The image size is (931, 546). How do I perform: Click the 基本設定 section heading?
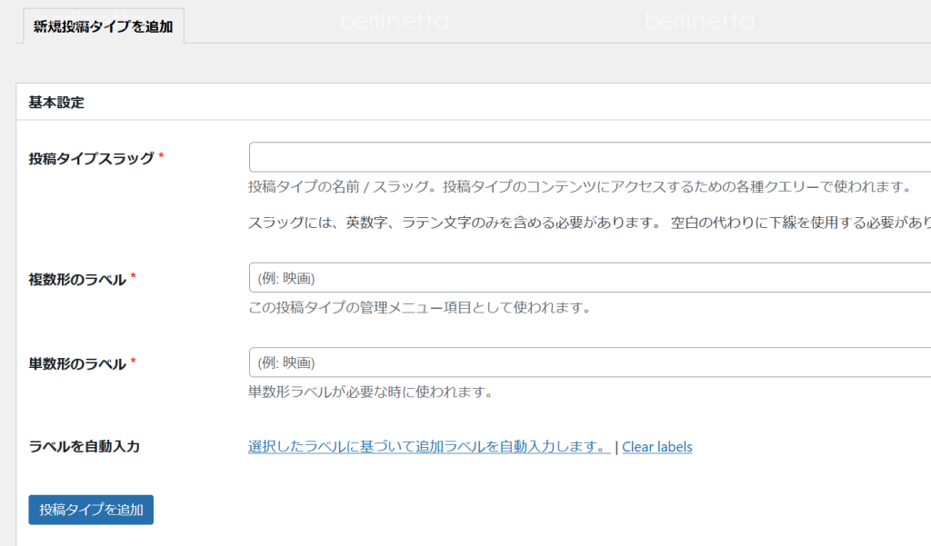56,103
